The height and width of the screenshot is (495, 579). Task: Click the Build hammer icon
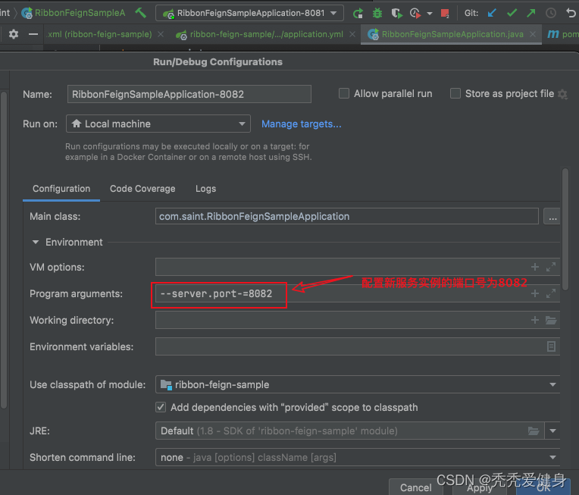tap(141, 14)
